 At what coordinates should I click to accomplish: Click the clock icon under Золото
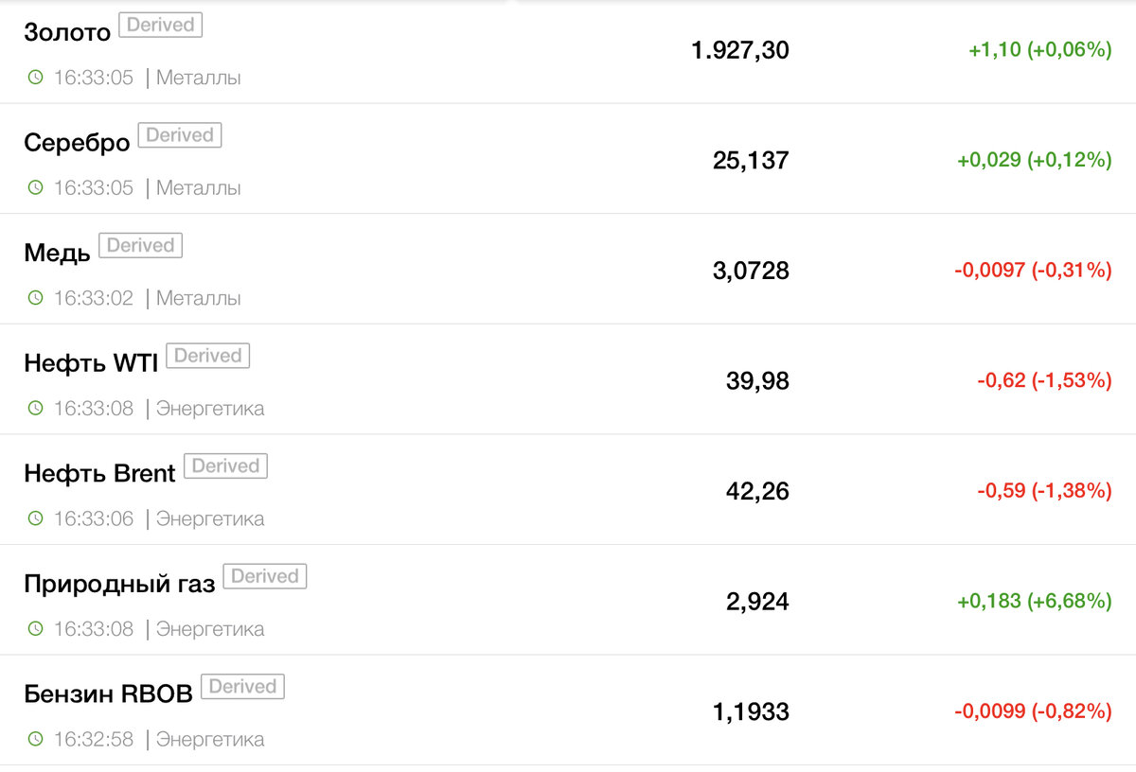point(35,78)
